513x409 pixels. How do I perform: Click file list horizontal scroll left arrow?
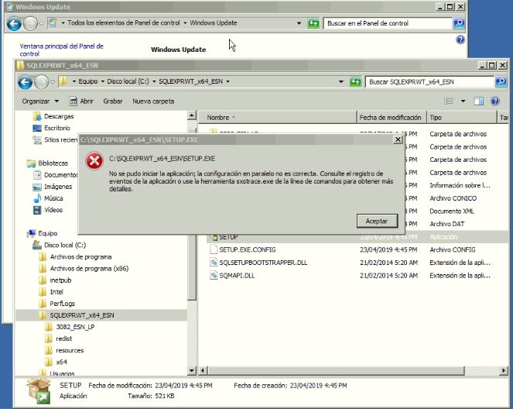point(203,370)
